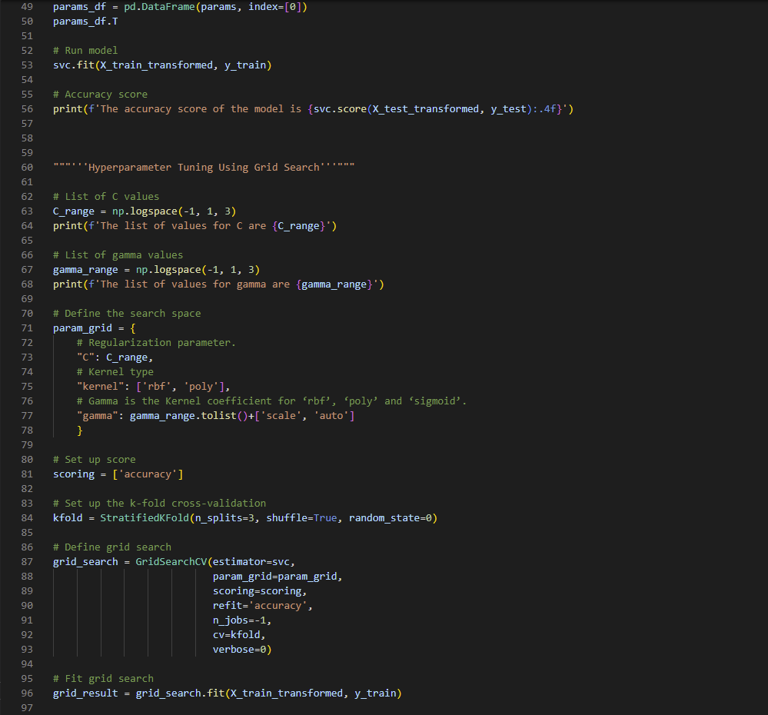Click 'StratifiedKFold' on line 84

[145, 517]
